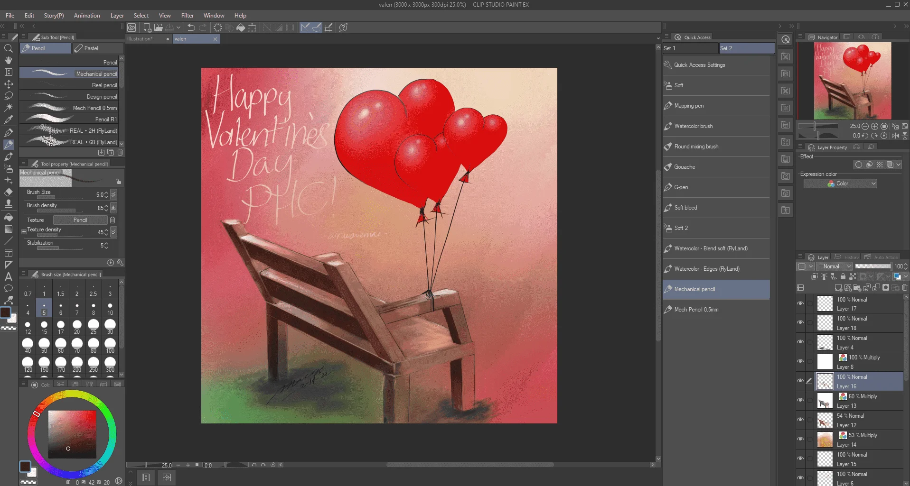This screenshot has width=910, height=486.
Task: Expand the Texture density options
Action: pos(24,232)
